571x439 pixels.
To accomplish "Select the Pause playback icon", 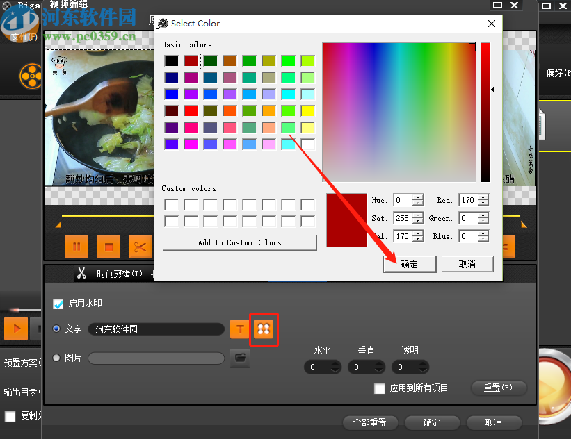I will click(x=77, y=247).
